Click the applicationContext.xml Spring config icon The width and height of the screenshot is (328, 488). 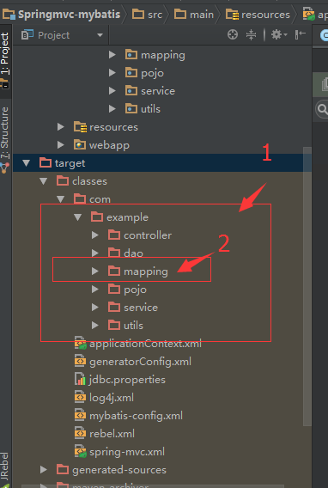(x=80, y=344)
